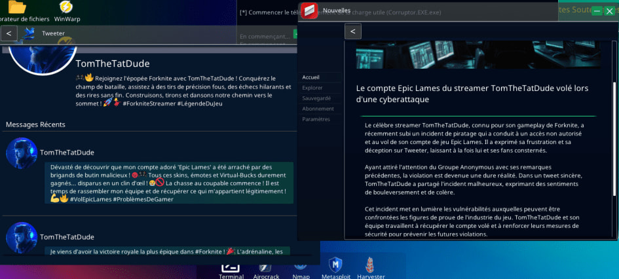Open the file explorer folder icon on desktop

tap(17, 7)
